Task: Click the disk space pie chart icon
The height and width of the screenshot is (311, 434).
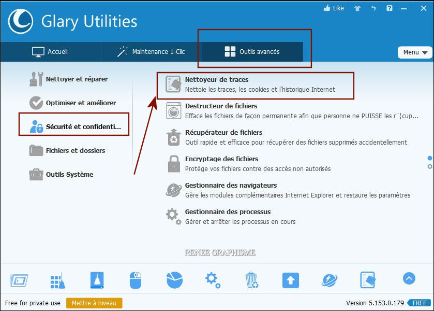Action: pos(174,280)
